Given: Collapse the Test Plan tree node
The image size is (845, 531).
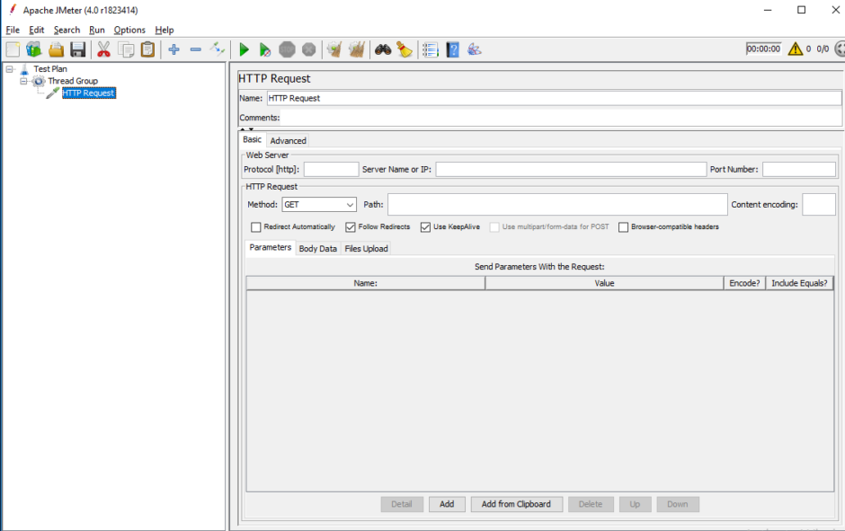Looking at the screenshot, I should 10,69.
